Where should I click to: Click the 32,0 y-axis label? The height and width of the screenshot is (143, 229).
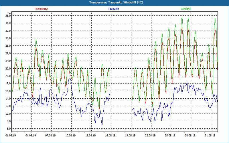pyautogui.click(x=8, y=31)
